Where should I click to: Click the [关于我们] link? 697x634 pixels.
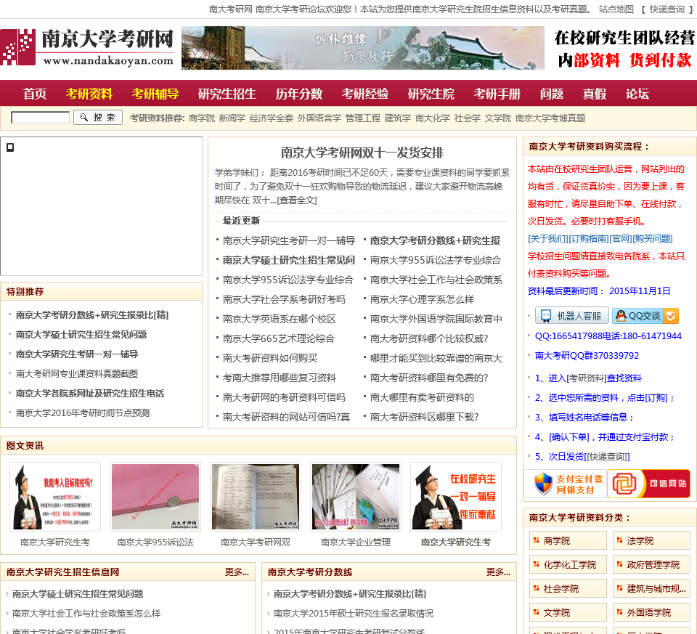(547, 239)
